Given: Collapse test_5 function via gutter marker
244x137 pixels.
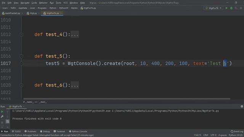Looking at the screenshot, I should tap(21, 56).
